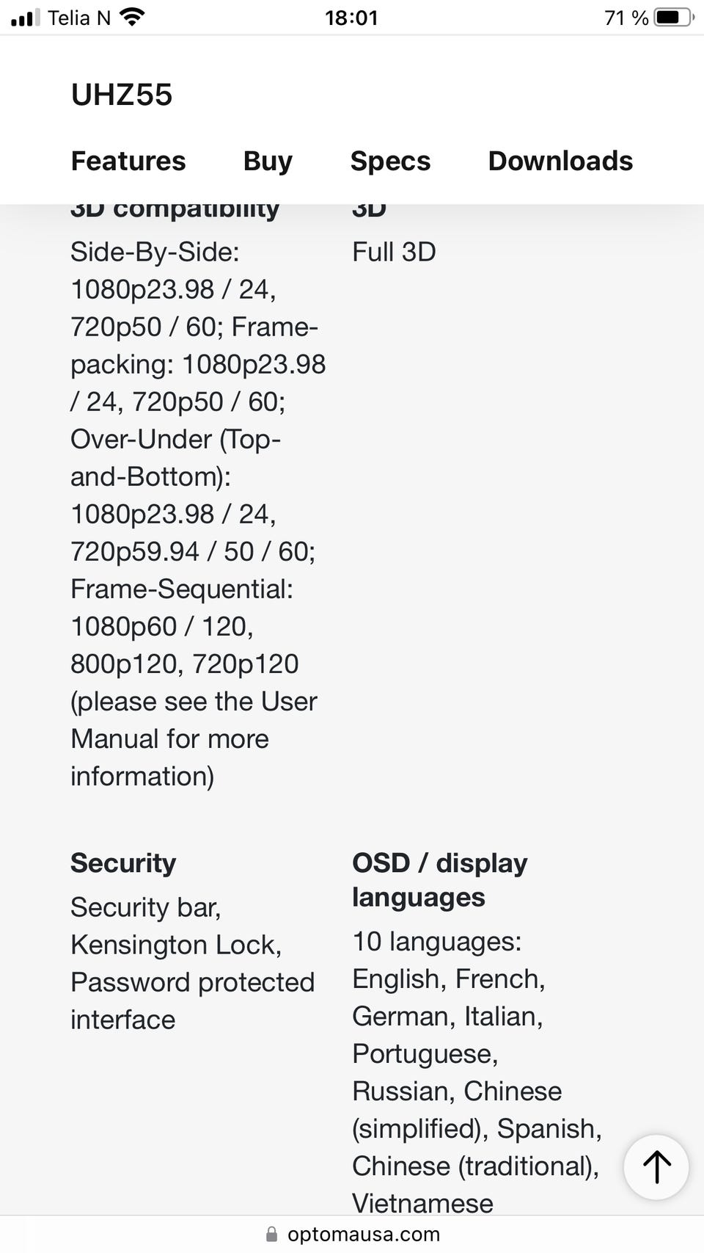The width and height of the screenshot is (704, 1253).
Task: Tap the Frame-Sequential spec line
Action: pyautogui.click(x=182, y=589)
